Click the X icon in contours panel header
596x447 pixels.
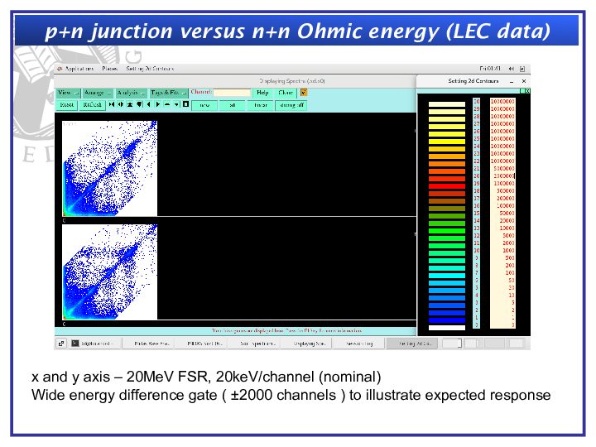pyautogui.click(x=527, y=91)
